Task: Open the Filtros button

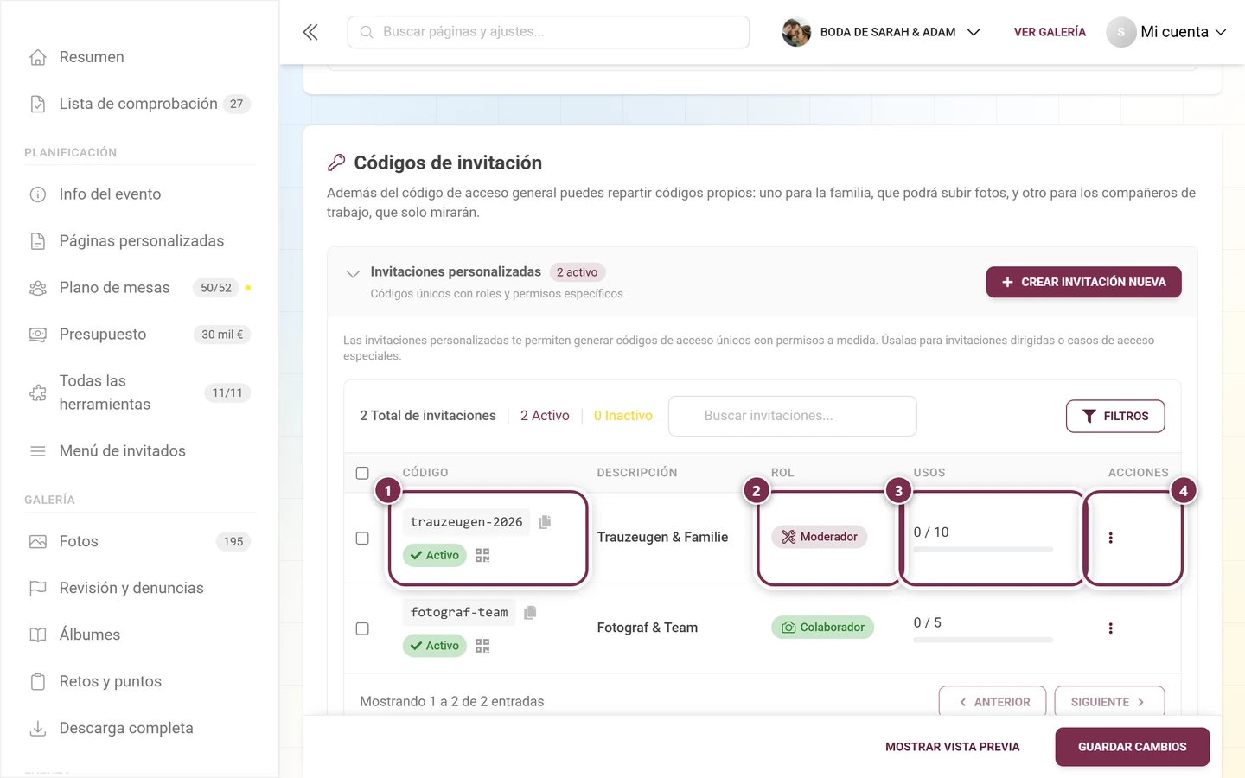Action: point(1115,416)
